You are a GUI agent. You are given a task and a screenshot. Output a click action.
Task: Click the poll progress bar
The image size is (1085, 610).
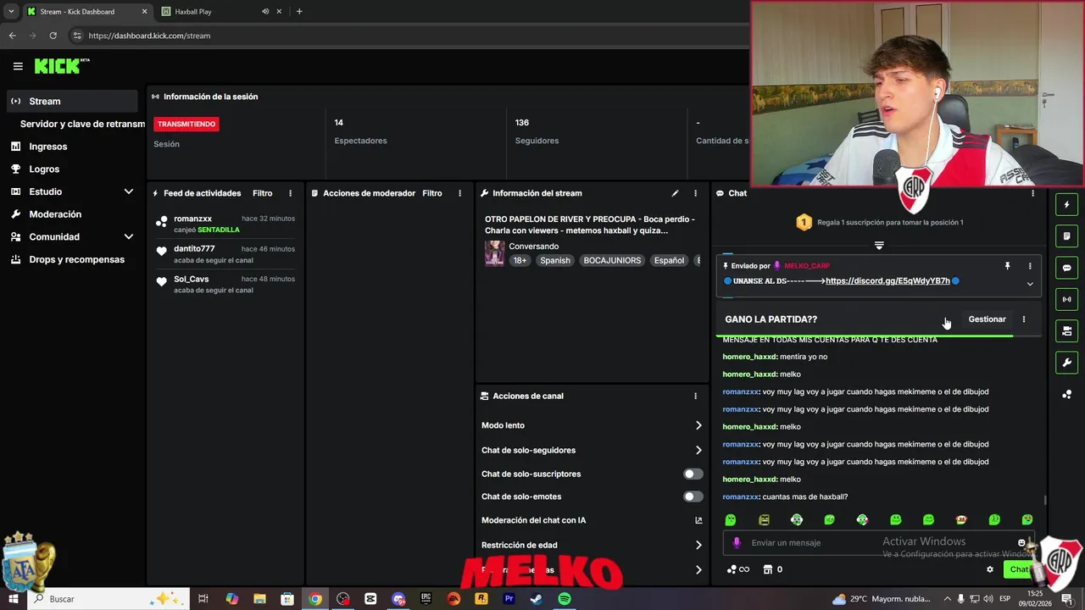pos(865,335)
